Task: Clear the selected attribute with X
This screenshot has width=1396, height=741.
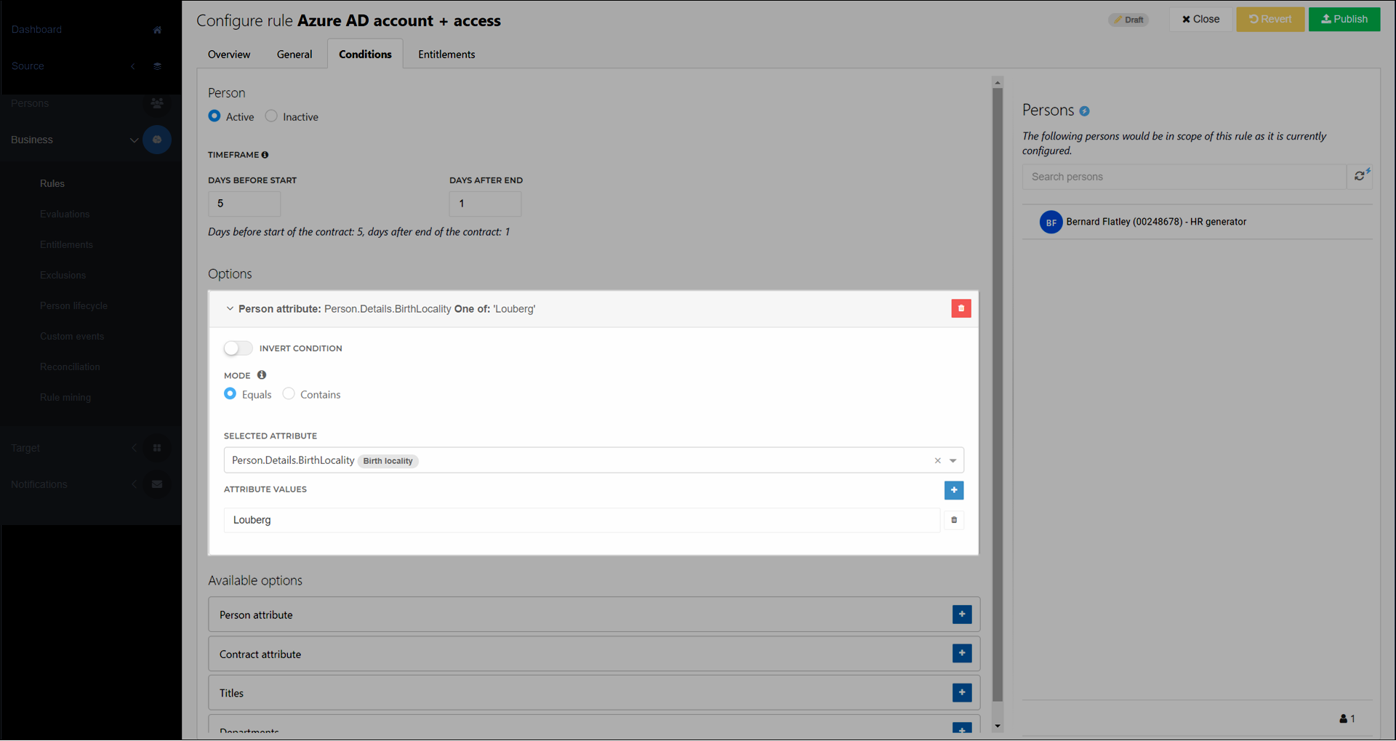Action: coord(938,460)
